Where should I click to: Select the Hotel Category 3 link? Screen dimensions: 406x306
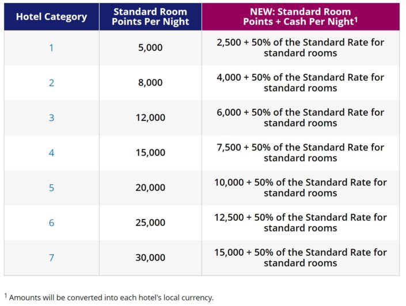pyautogui.click(x=51, y=118)
